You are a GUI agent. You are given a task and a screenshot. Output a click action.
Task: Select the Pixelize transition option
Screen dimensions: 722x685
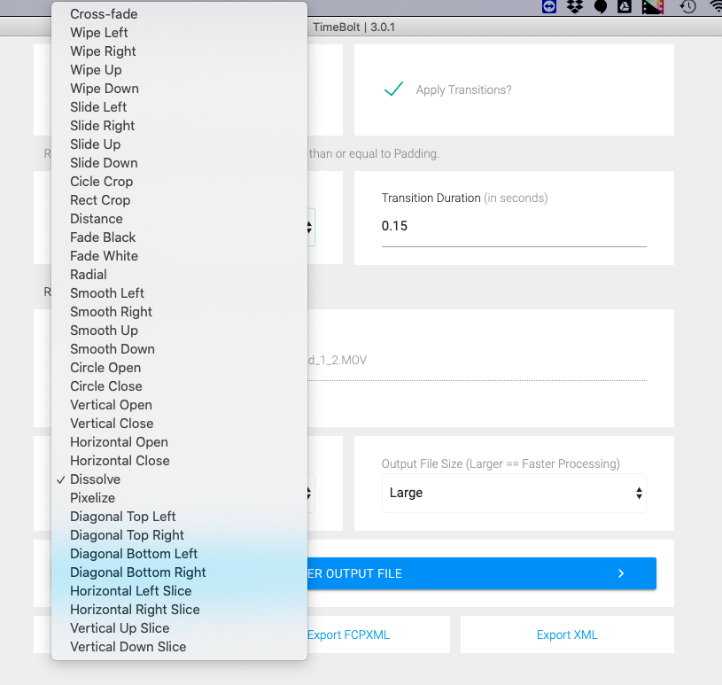click(x=93, y=498)
